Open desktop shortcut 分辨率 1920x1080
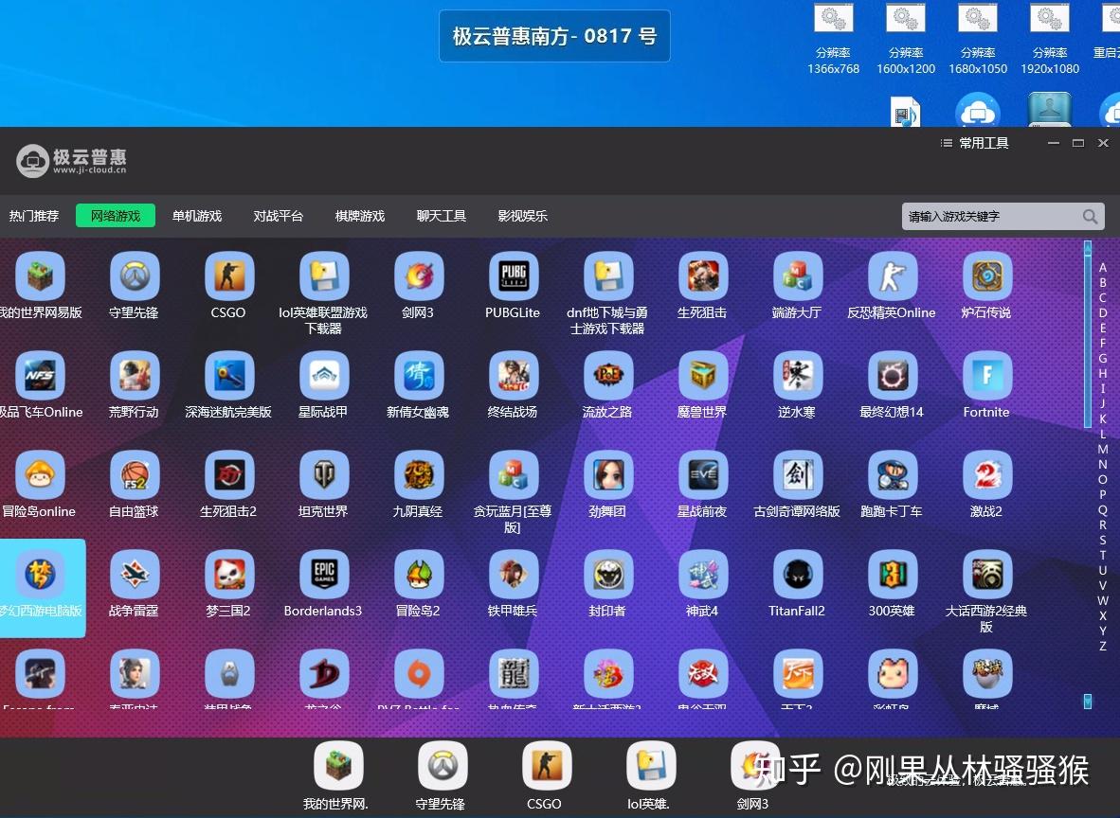Image resolution: width=1120 pixels, height=818 pixels. tap(1050, 40)
